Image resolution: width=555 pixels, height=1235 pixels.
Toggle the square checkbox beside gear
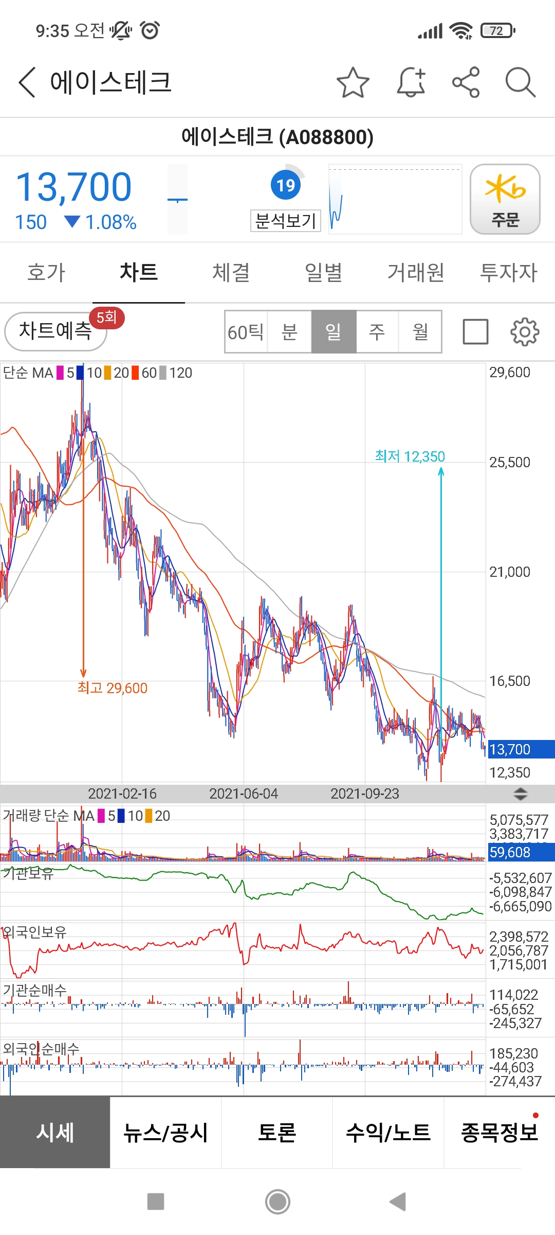coord(475,332)
